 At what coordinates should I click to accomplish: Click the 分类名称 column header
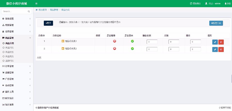(x=57, y=35)
